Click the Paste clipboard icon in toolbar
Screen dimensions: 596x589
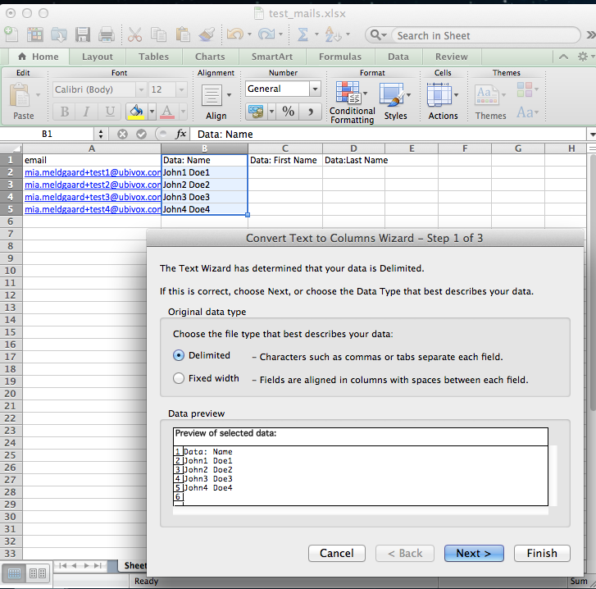183,34
